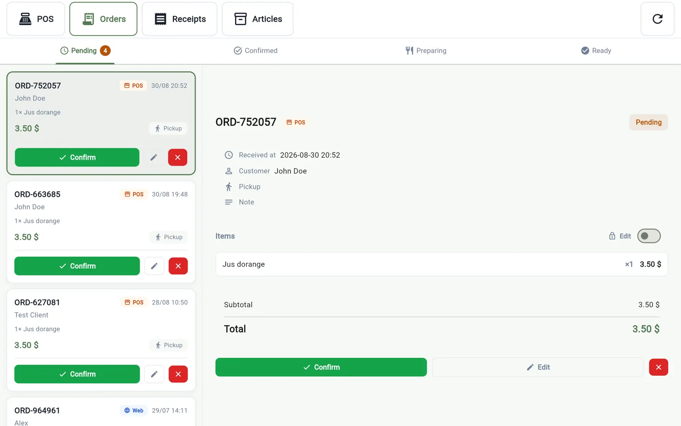
Task: Click the walking Pickup icon in the details panel
Action: 229,187
